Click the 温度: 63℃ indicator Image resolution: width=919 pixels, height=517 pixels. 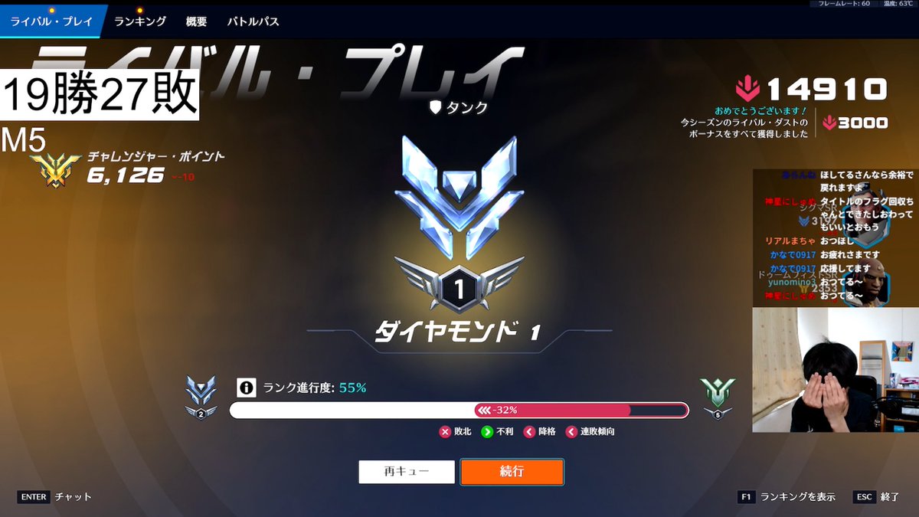pyautogui.click(x=898, y=4)
